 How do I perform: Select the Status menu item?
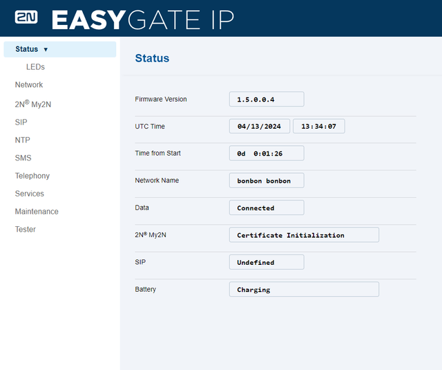(60, 49)
